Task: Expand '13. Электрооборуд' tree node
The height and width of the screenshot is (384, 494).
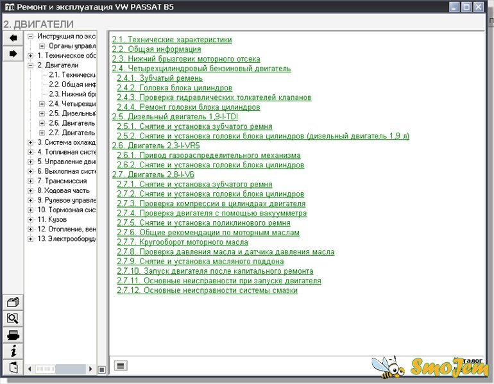Action: (31, 239)
